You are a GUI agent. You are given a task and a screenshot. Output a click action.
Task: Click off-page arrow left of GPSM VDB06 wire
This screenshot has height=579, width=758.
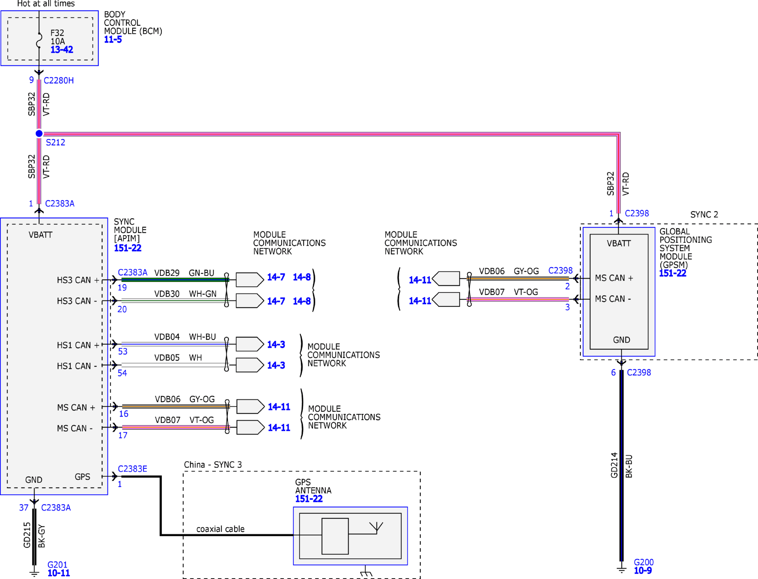click(446, 278)
